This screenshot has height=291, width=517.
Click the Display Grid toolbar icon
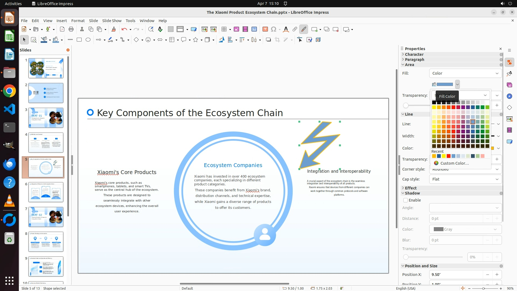coord(170,29)
